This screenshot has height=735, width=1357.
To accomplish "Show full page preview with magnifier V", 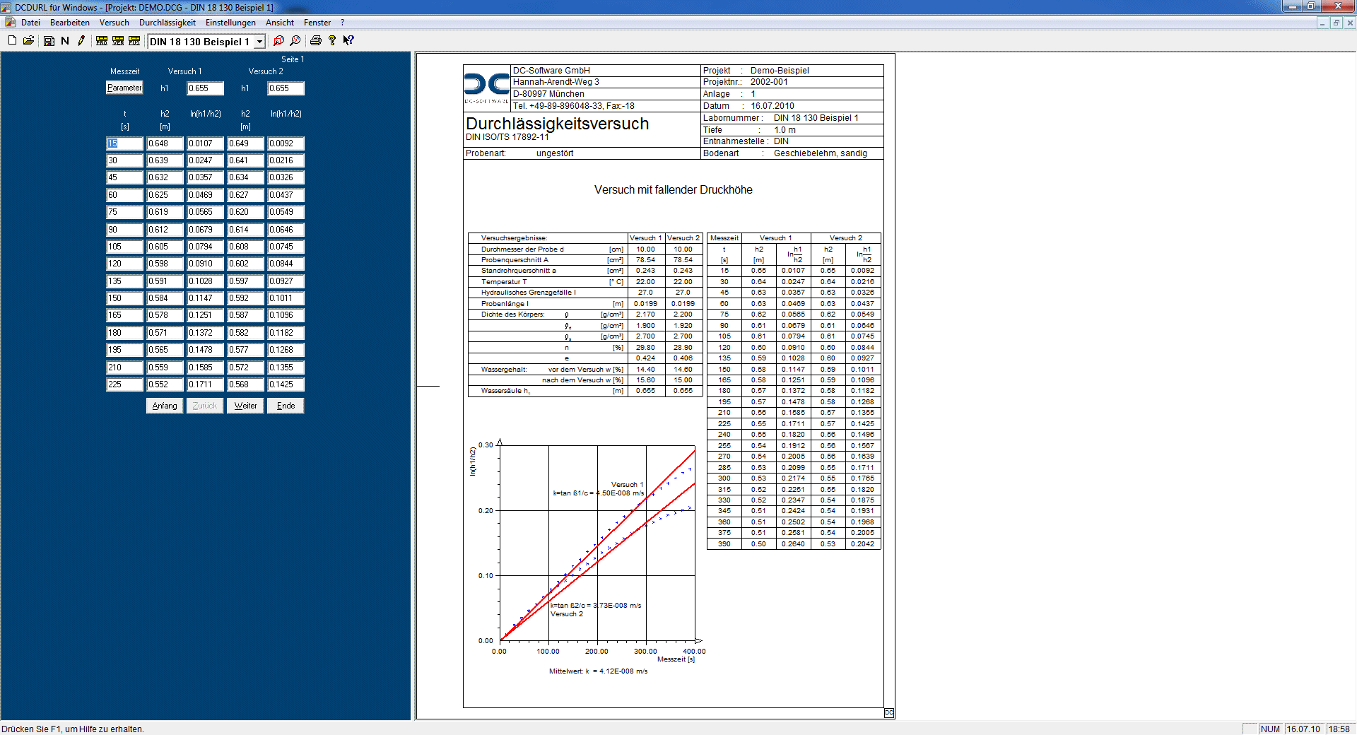I will (x=295, y=40).
